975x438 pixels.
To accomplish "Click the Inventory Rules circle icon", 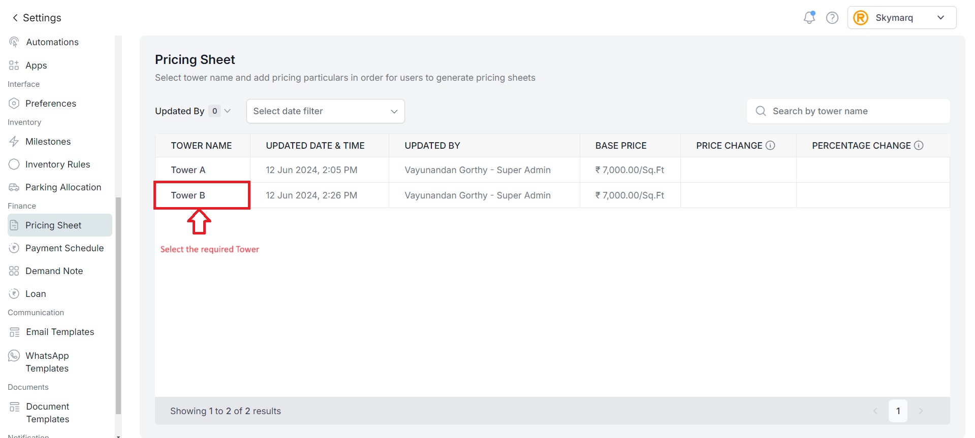I will 14,164.
